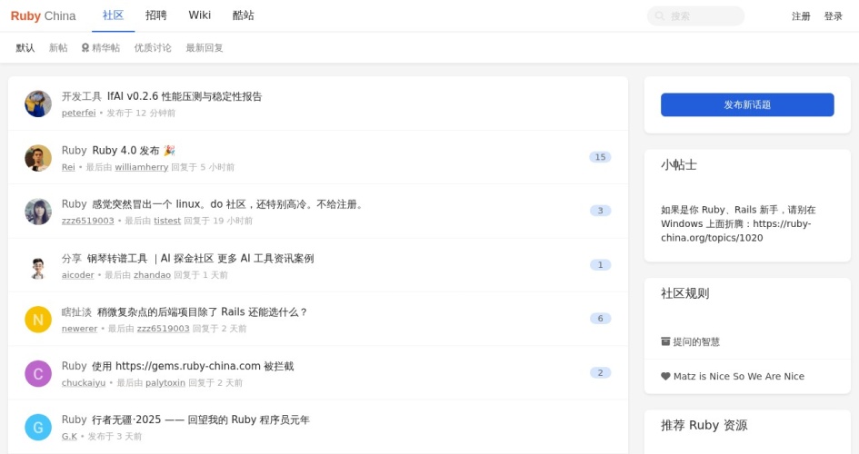Click the 登录 link
The image size is (859, 454).
(x=834, y=16)
